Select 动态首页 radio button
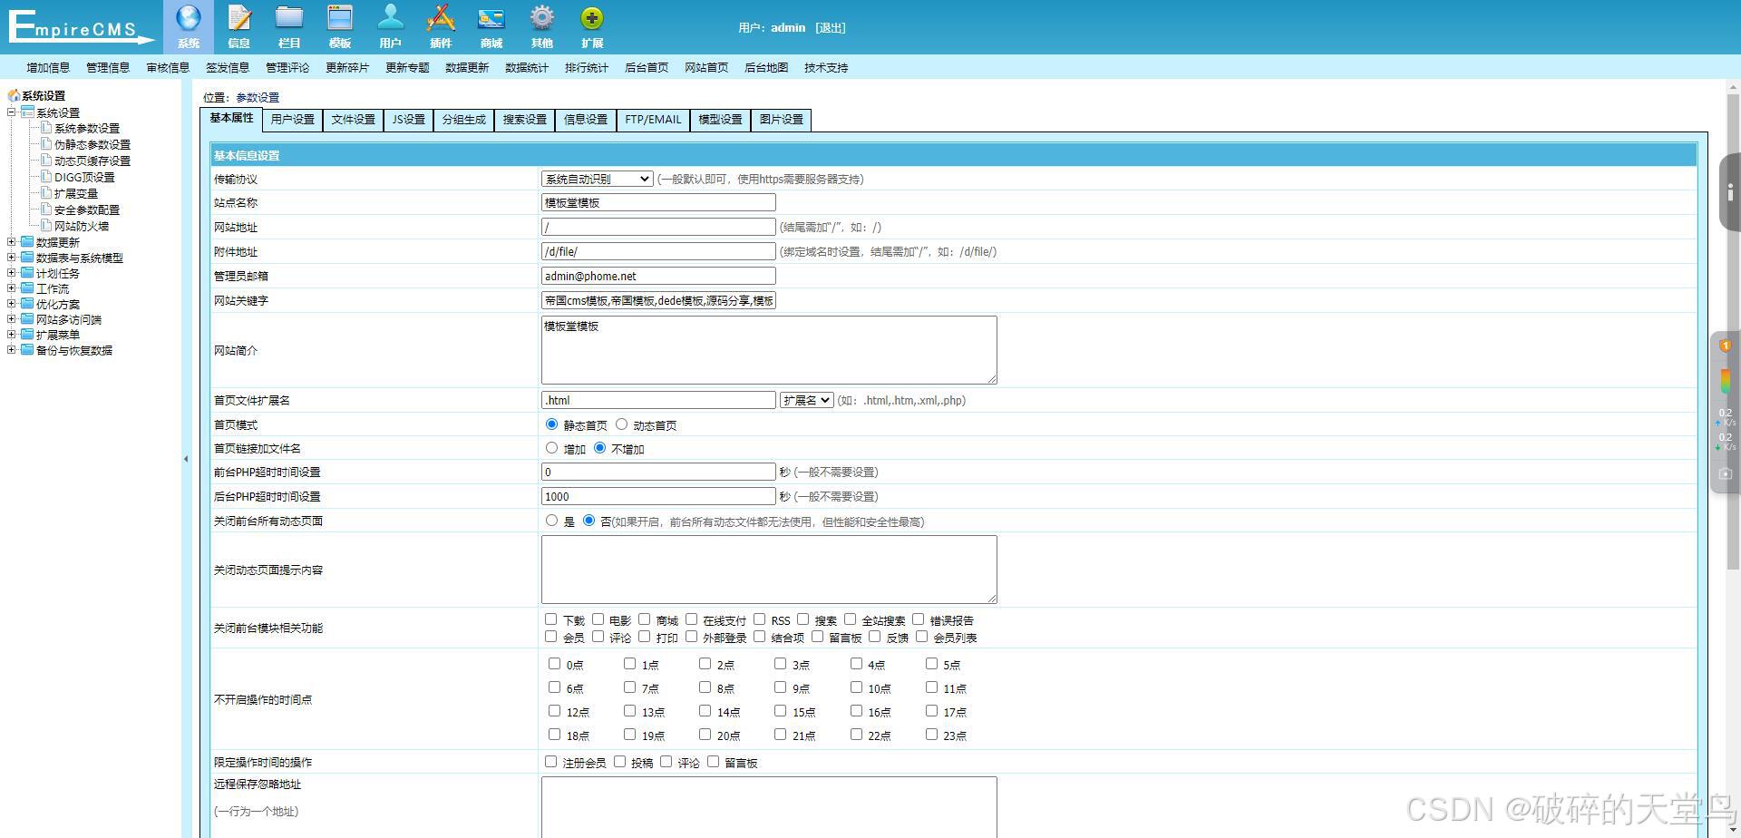This screenshot has height=838, width=1741. [x=621, y=424]
